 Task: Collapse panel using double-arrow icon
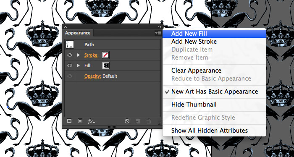pyautogui.click(x=159, y=27)
